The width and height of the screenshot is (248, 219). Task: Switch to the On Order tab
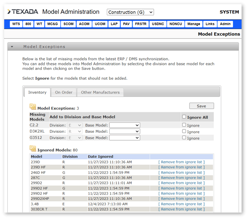(x=64, y=92)
